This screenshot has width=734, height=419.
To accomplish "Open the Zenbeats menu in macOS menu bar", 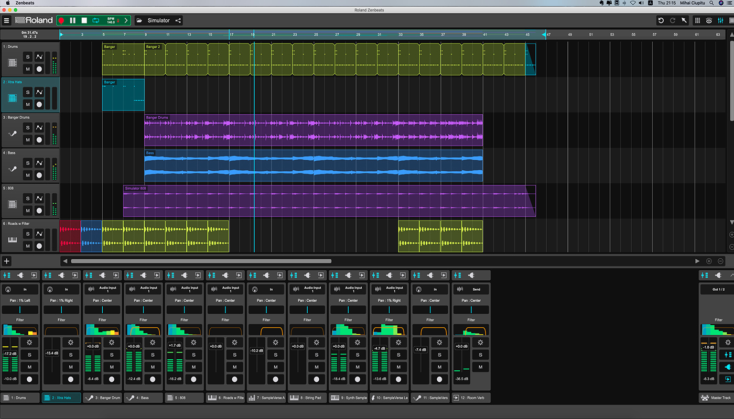I will (x=25, y=3).
